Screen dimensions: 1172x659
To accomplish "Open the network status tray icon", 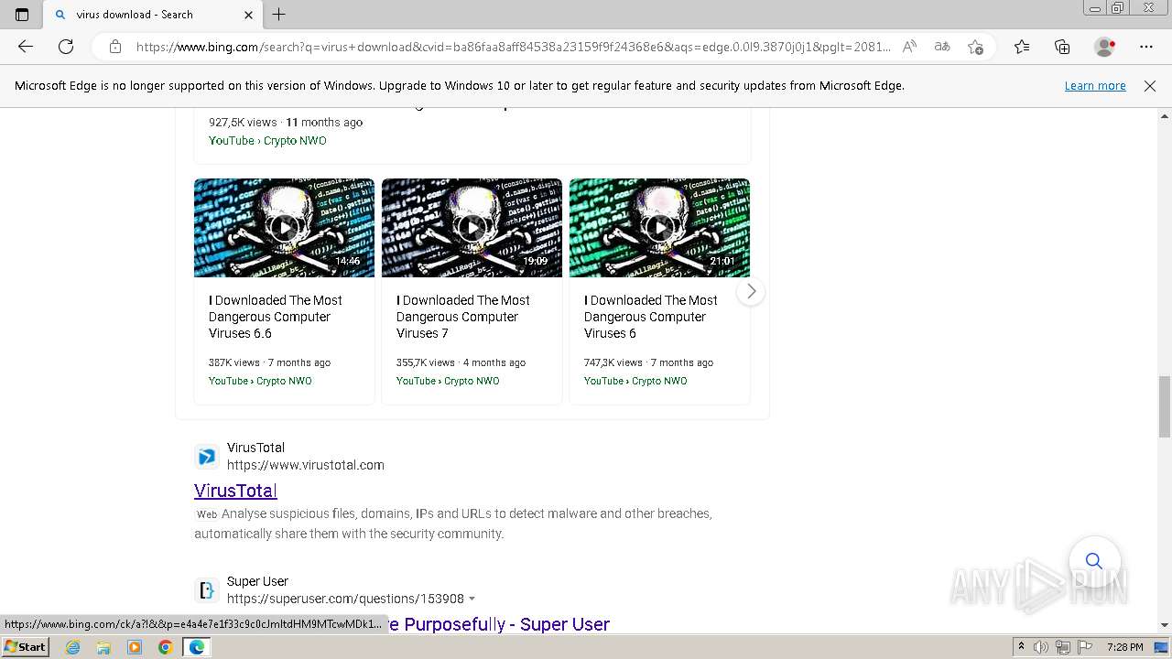I will click(x=1064, y=647).
